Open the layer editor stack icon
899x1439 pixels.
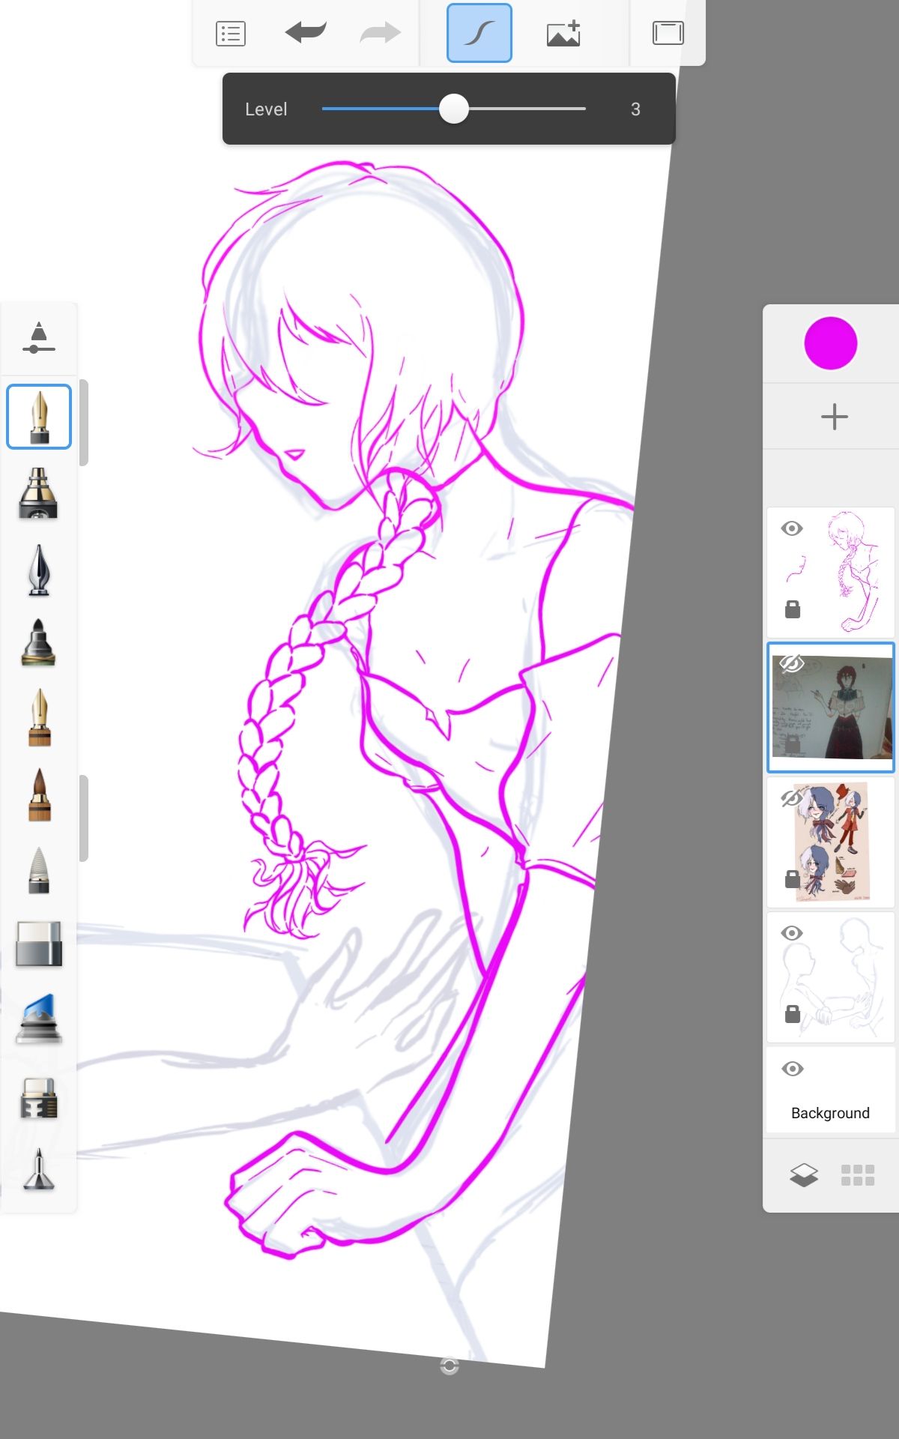click(804, 1175)
